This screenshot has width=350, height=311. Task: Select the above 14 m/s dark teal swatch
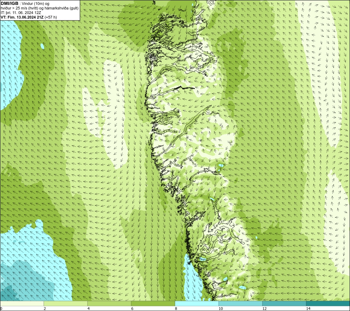(x=328, y=303)
